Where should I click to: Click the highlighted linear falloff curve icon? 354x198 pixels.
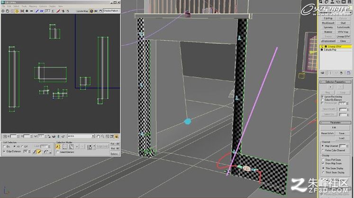pos(39,152)
